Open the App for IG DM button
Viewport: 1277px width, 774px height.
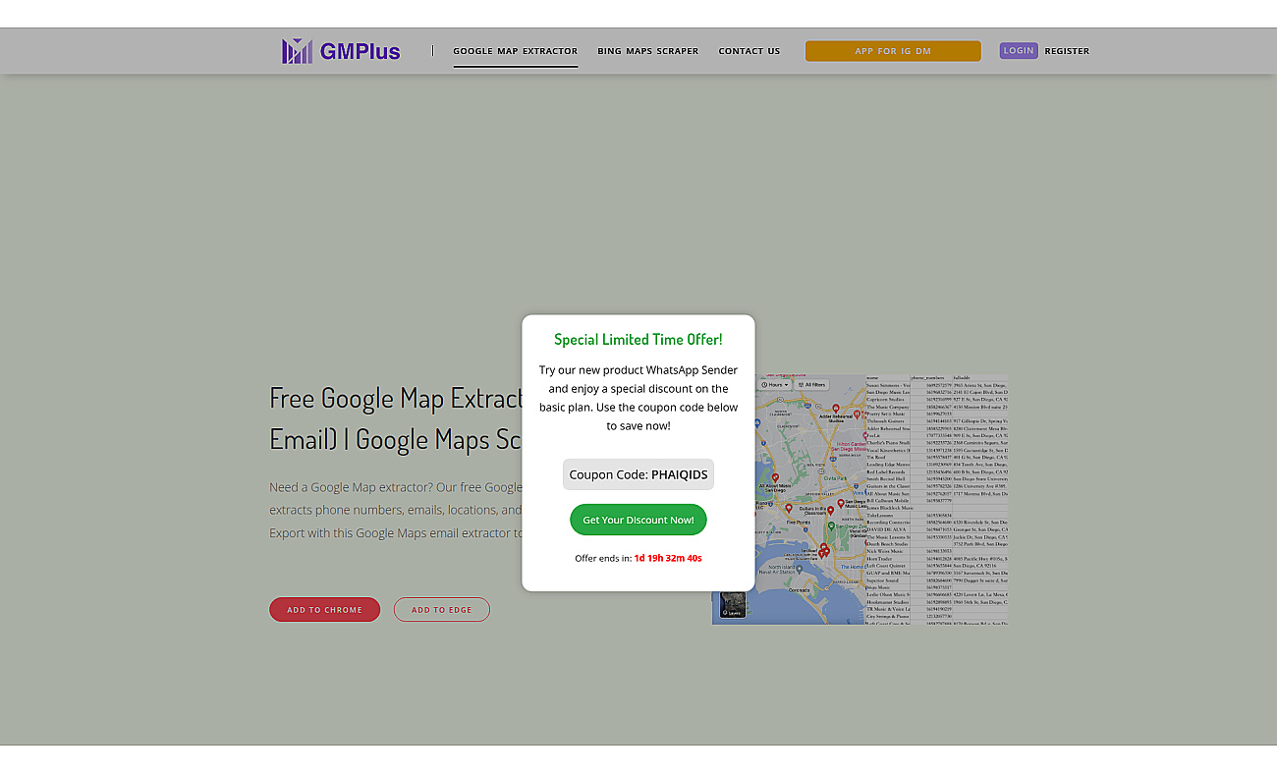coord(893,51)
